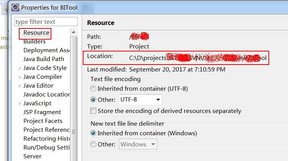Expand the JavaScript tree node
Image resolution: width=288 pixels, height=161 pixels.
coord(20,104)
